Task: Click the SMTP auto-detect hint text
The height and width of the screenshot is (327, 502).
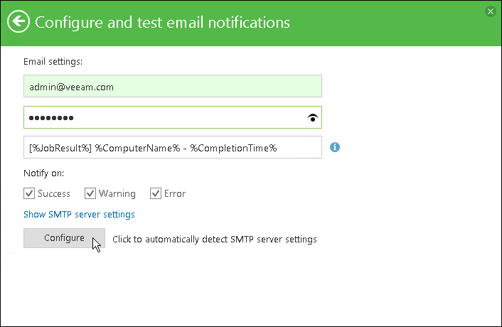Action: click(x=214, y=239)
